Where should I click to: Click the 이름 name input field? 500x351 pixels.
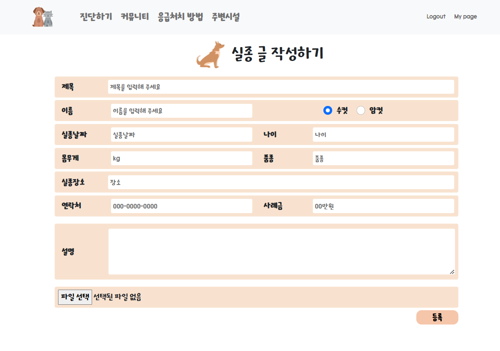(181, 111)
